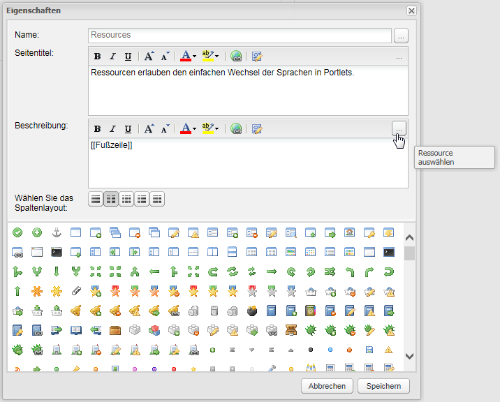The image size is (500, 402).
Task: Pick the plain golden bell icon
Action: (76, 311)
